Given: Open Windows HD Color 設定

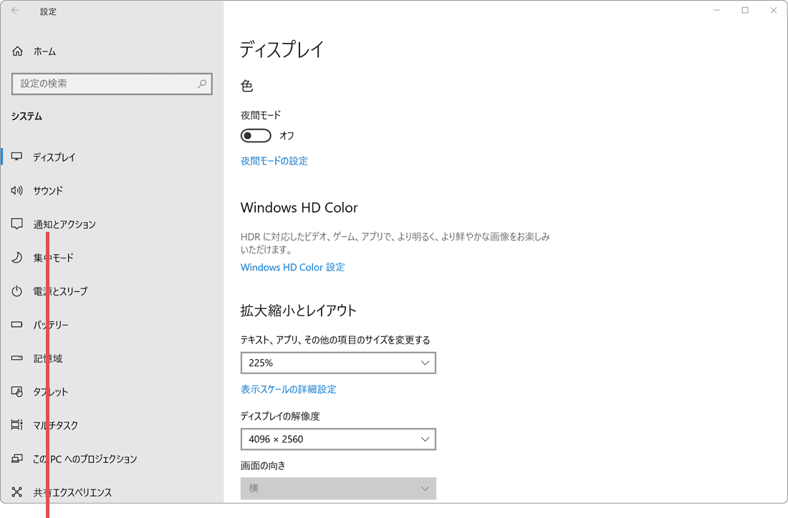Looking at the screenshot, I should (x=292, y=267).
